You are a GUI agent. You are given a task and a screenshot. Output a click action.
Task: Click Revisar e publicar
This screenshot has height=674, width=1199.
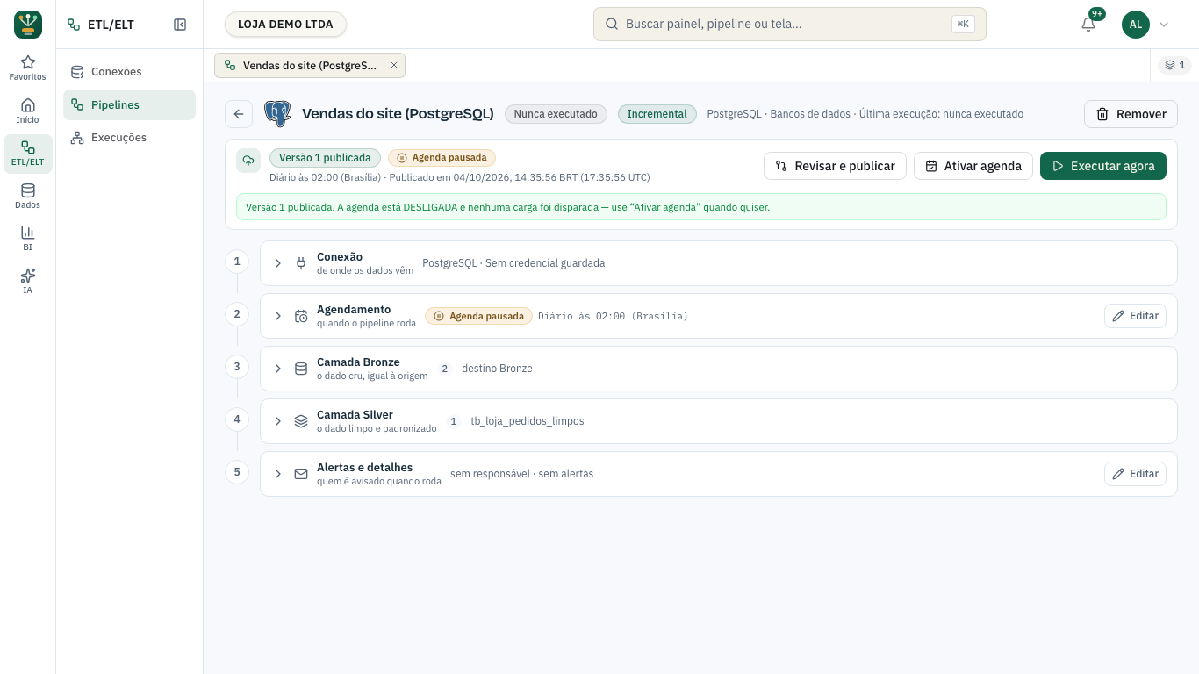[835, 166]
